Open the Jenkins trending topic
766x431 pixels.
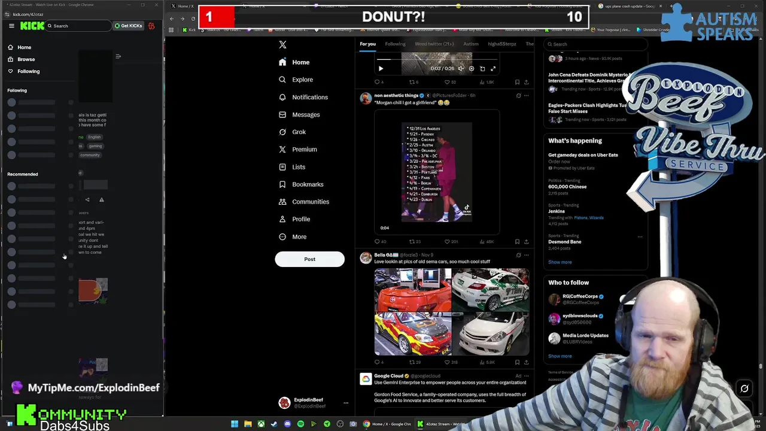tap(557, 211)
